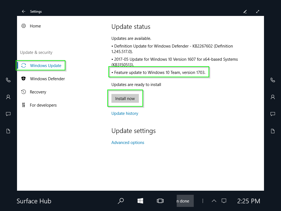Click the 2017-05 Update KB3150513 text
This screenshot has height=211, width=281.
pos(175,62)
